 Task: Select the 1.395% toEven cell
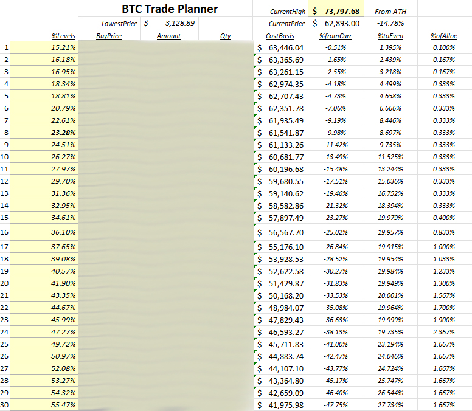[x=390, y=47]
